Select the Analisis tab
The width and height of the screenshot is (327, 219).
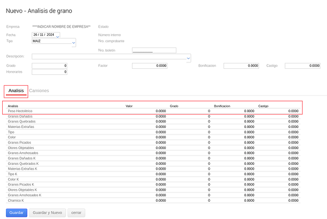coord(16,91)
